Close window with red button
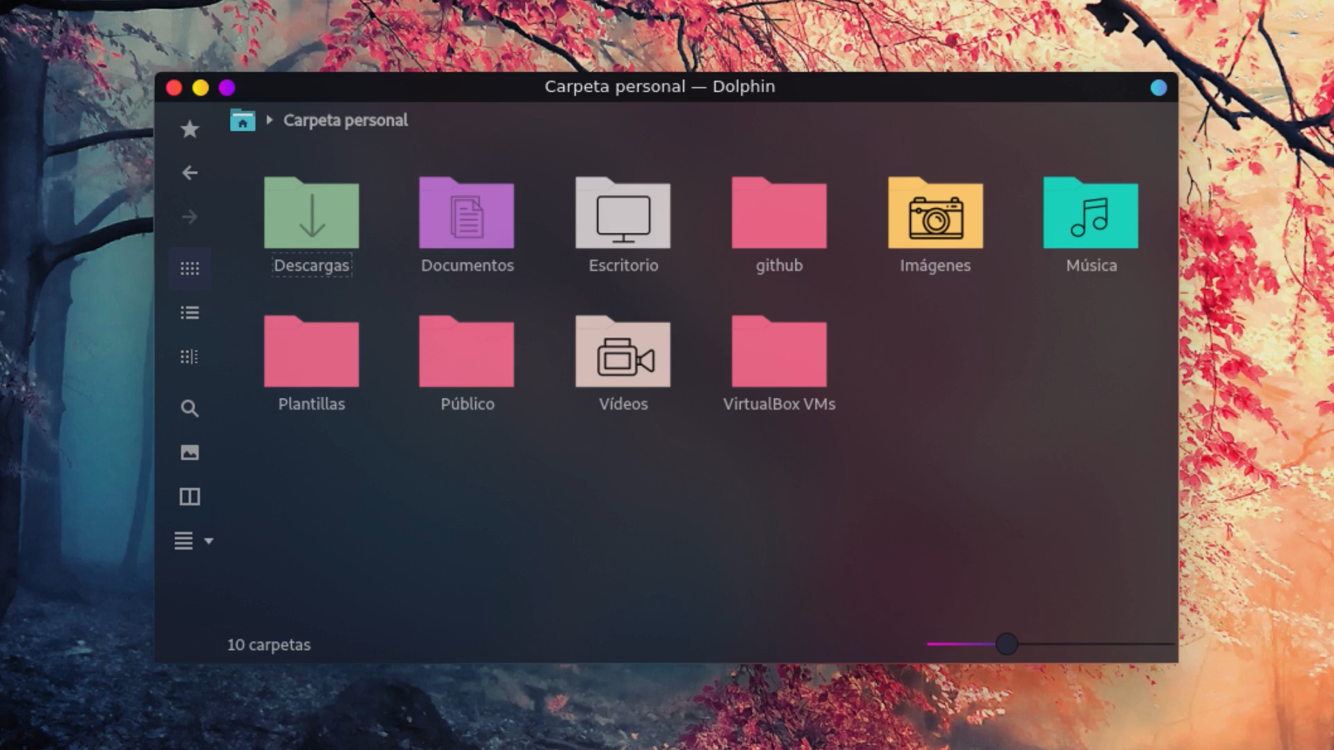Screen dimensions: 1334x750 [x=174, y=87]
